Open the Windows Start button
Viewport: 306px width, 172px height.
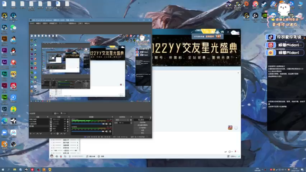click(3, 170)
